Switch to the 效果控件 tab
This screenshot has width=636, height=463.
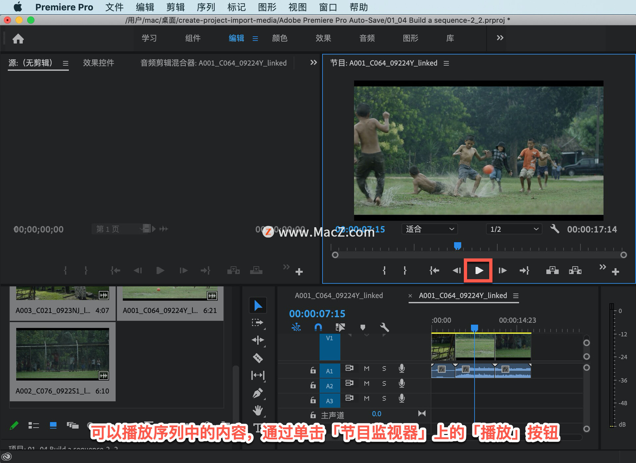click(98, 63)
